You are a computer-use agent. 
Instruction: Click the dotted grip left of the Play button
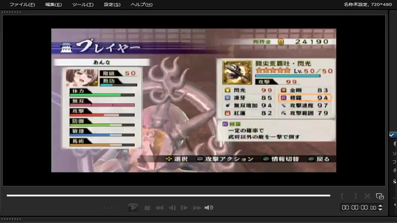pyautogui.click(x=111, y=208)
